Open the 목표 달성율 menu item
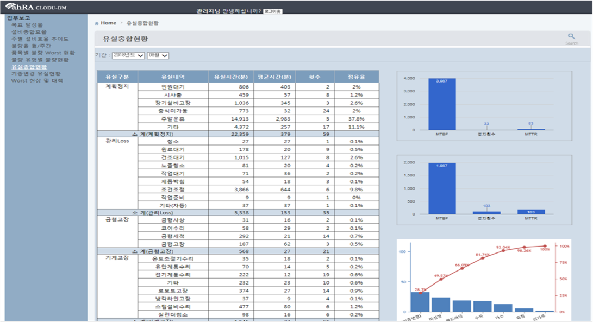This screenshot has width=593, height=322. click(27, 25)
